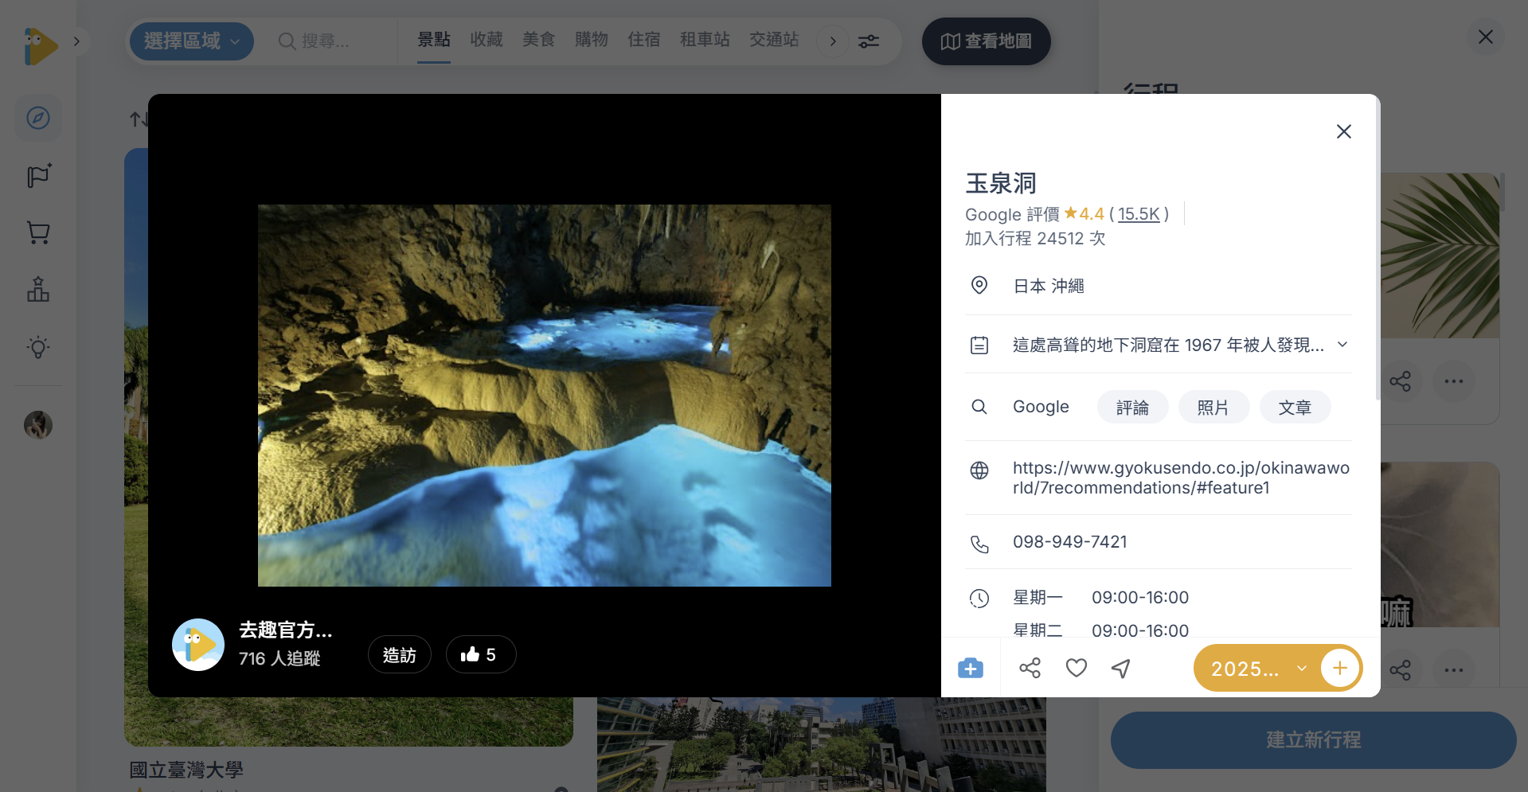The height and width of the screenshot is (792, 1528).
Task: Open the ranking podium icon in sidebar
Action: [x=38, y=290]
